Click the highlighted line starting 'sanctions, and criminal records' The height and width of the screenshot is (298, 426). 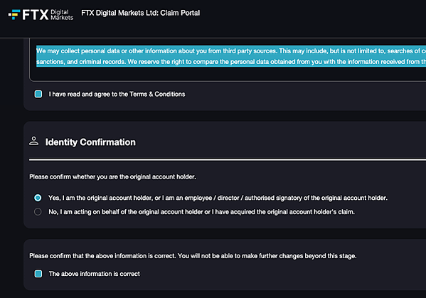(x=231, y=62)
